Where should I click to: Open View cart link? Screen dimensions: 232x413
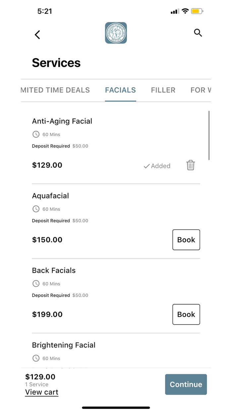[41, 392]
